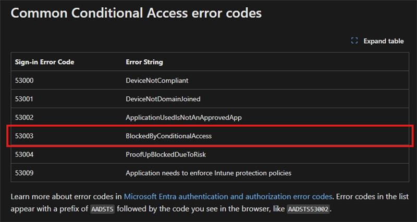Click the Error String column header

point(144,62)
